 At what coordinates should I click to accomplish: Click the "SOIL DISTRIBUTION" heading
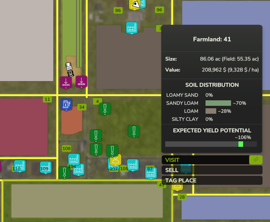212,85
